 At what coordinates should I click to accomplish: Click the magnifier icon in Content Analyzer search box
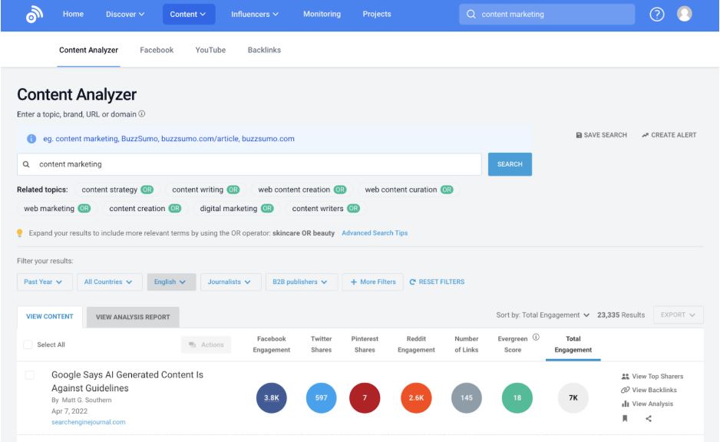(26, 164)
